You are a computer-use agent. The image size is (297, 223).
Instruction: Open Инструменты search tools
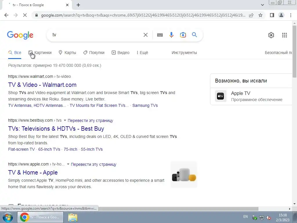coord(184,53)
